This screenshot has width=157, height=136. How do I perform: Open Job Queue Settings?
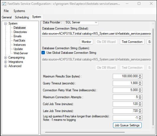pos(127,125)
